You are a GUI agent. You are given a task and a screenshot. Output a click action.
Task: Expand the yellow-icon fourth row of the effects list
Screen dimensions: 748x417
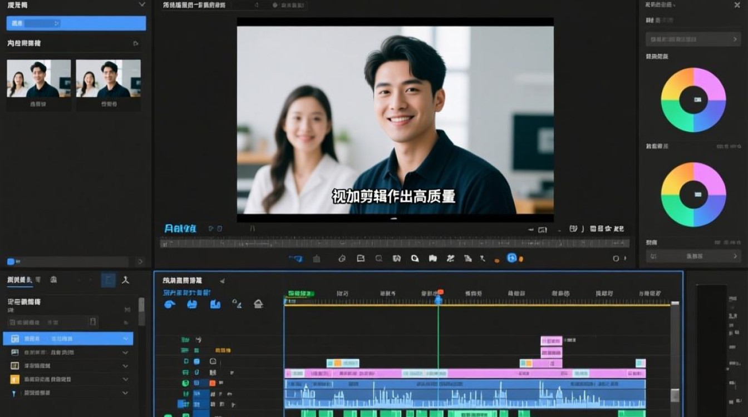coord(126,380)
